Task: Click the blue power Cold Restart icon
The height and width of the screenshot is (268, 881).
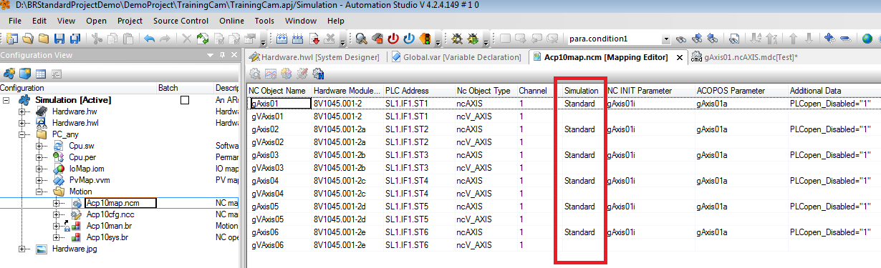Action: click(x=409, y=39)
